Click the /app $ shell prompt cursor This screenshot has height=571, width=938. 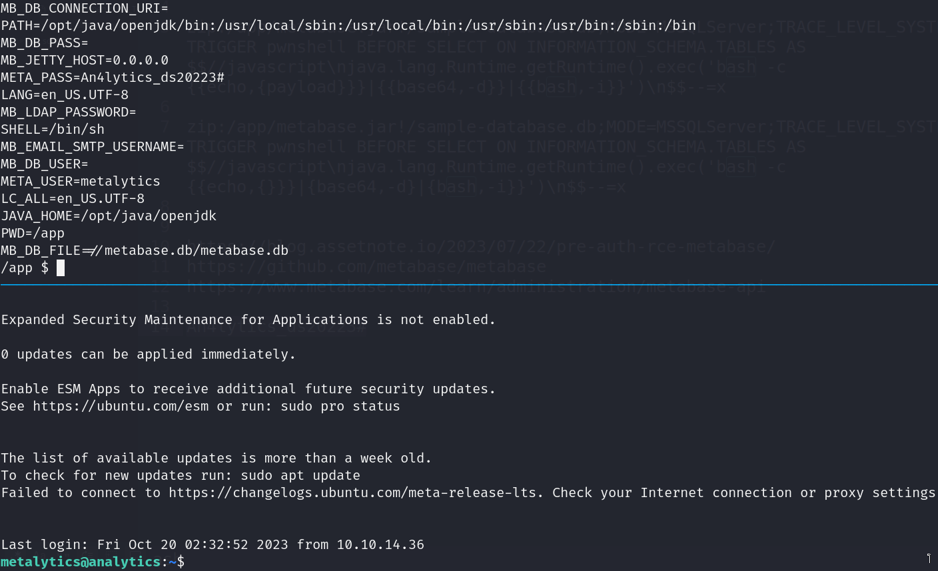pos(61,268)
